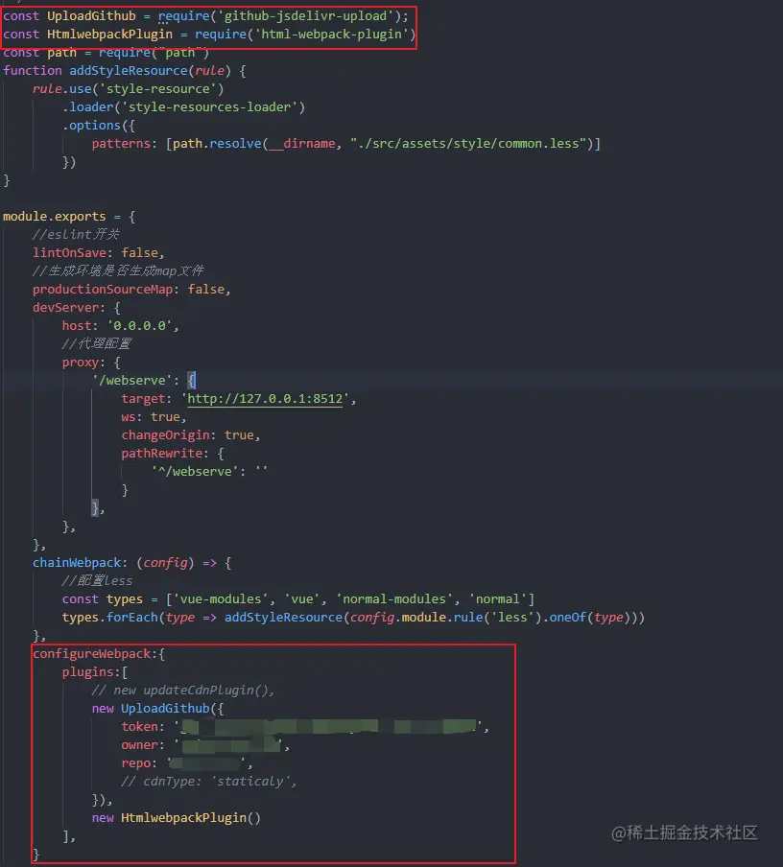This screenshot has height=867, width=783.
Task: Click the 'chainWebpack' property
Action: coord(77,563)
